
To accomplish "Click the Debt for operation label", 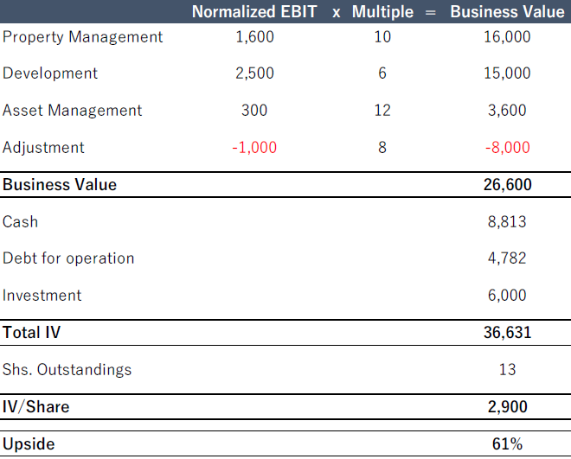I will 68,258.
